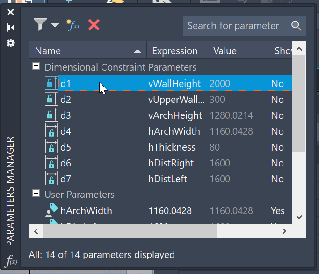Click the hDistLeft expression cell
This screenshot has width=319, height=274.
pos(167,179)
